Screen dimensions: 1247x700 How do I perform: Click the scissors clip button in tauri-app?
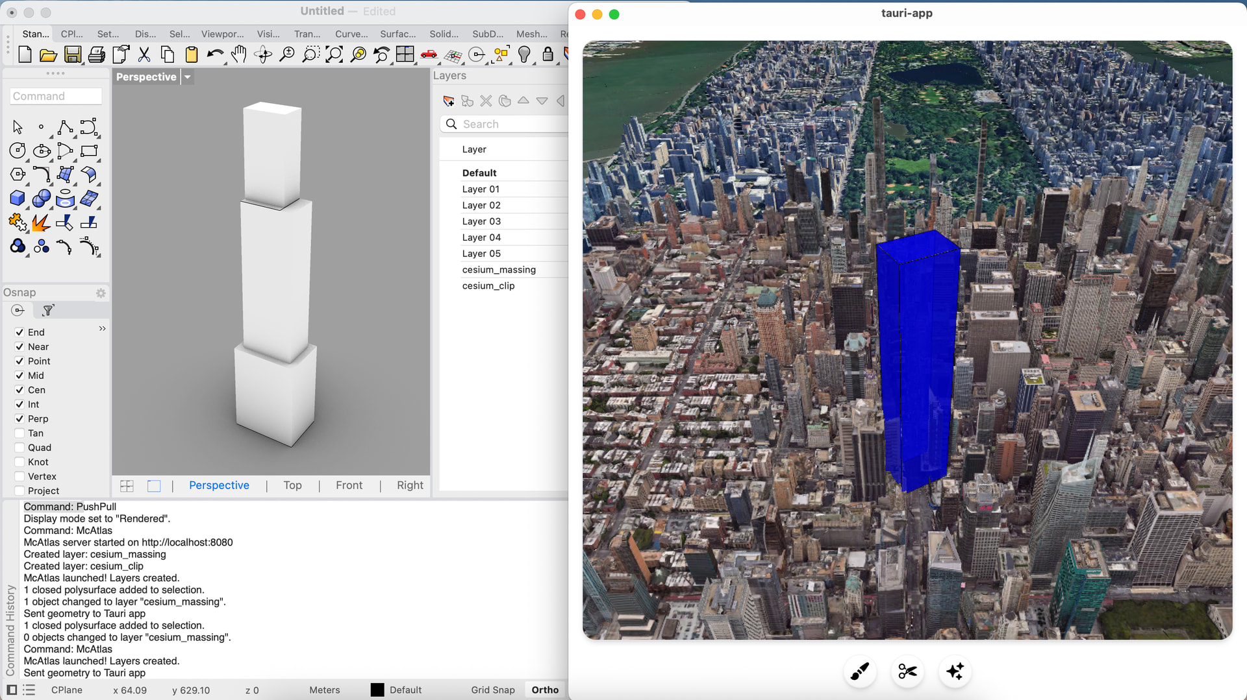click(x=907, y=671)
